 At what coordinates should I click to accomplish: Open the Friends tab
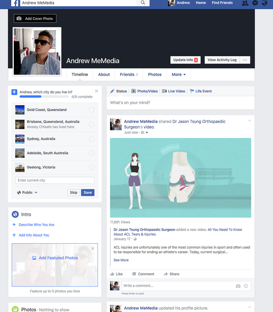coord(129,74)
